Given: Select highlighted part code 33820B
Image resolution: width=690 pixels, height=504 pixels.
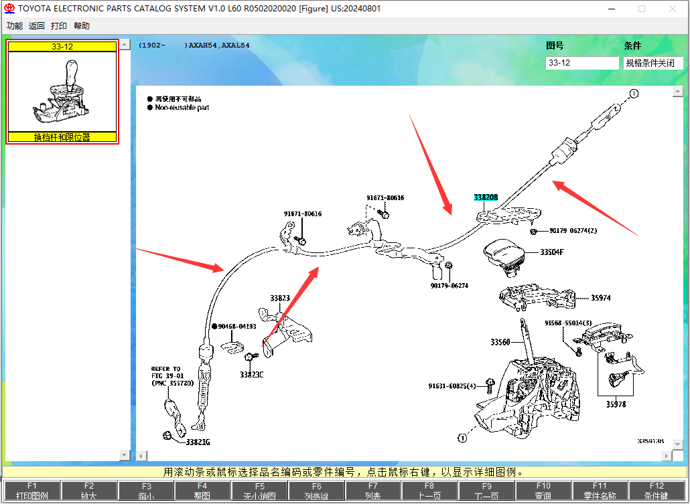Looking at the screenshot, I should [486, 197].
